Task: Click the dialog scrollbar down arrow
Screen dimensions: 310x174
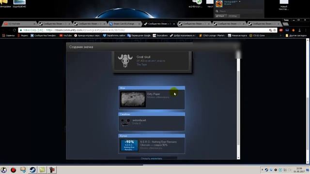Action: [238, 158]
